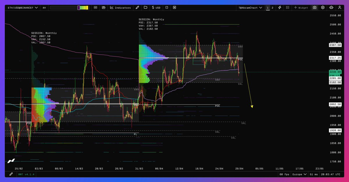This screenshot has height=182, width=349.
Task: Click the 23/05 date on time axis
Action: 319,168
